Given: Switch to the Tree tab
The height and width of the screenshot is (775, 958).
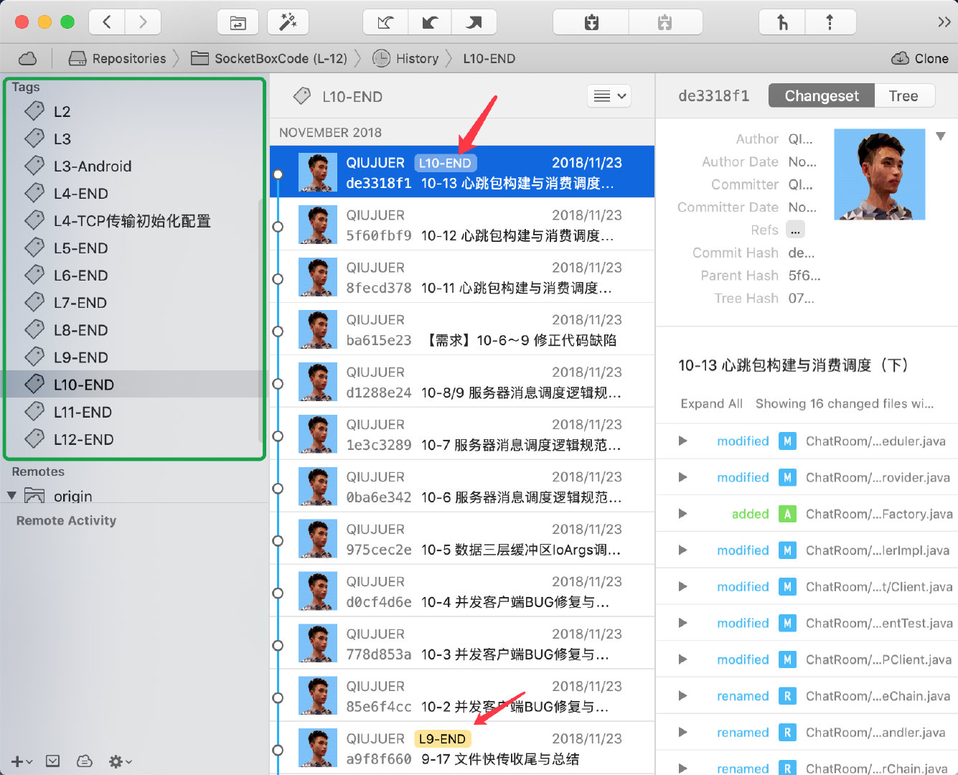Looking at the screenshot, I should pyautogui.click(x=903, y=96).
